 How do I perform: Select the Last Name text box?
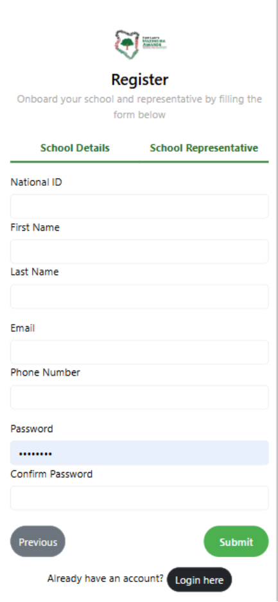139,296
